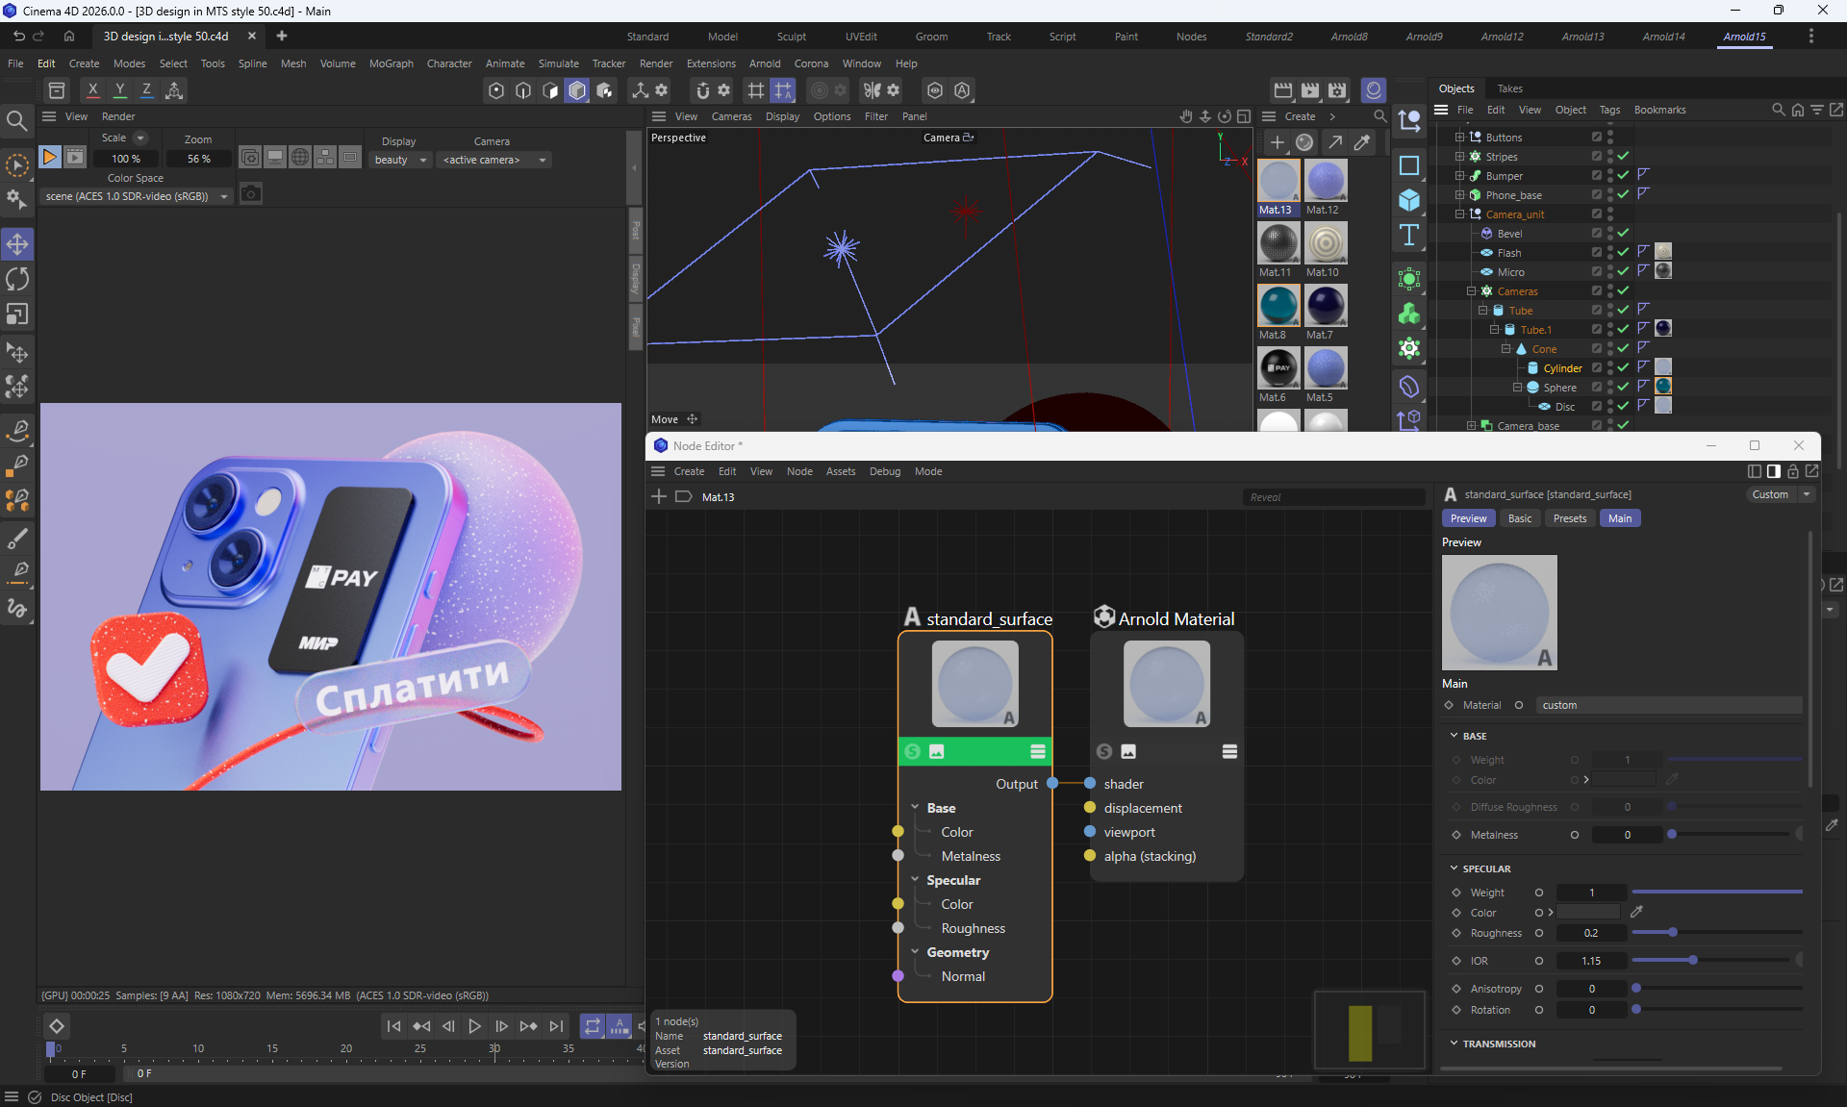Image resolution: width=1847 pixels, height=1107 pixels.
Task: Select the Move tool in left toolbar
Action: click(17, 244)
